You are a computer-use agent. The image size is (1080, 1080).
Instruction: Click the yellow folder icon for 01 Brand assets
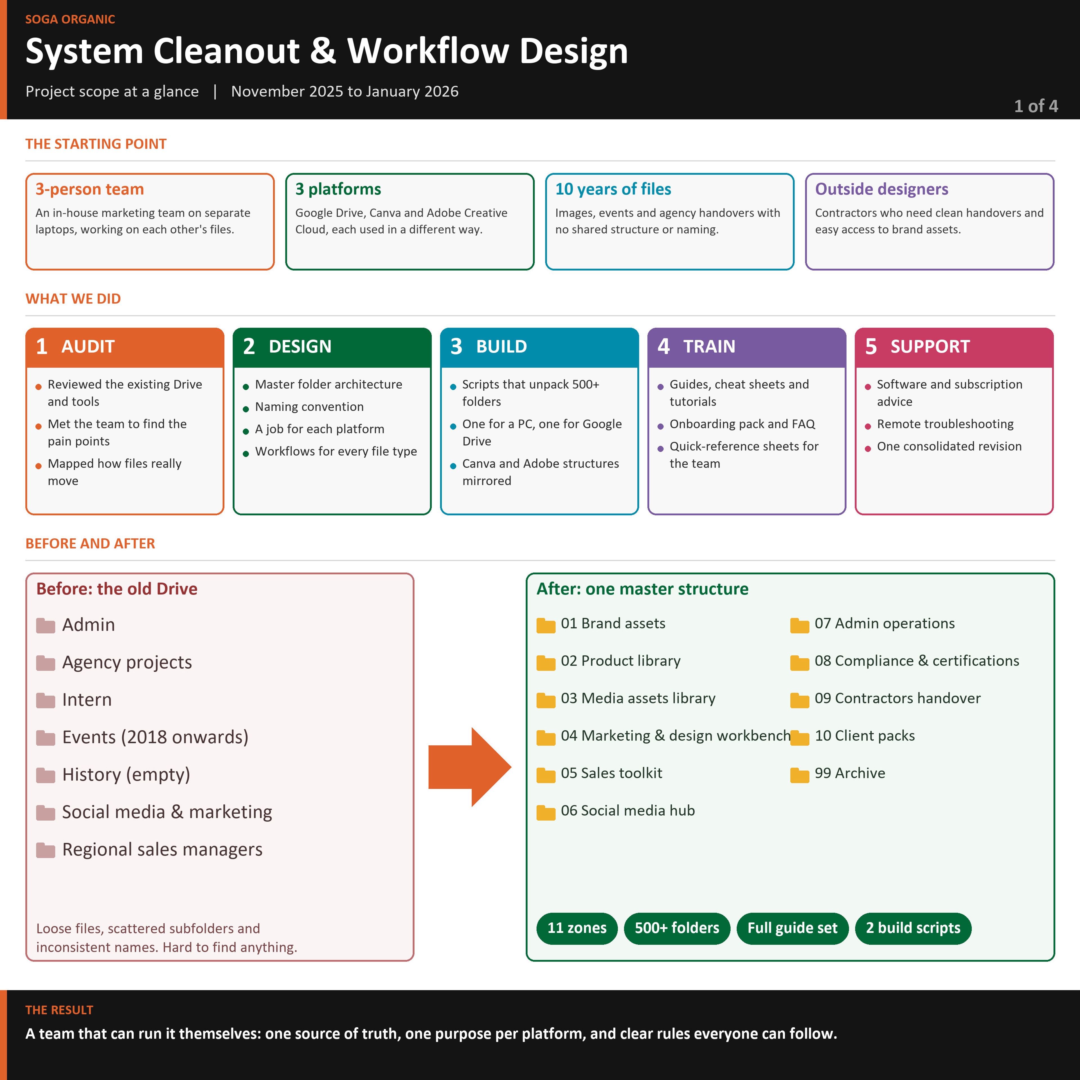coord(546,625)
